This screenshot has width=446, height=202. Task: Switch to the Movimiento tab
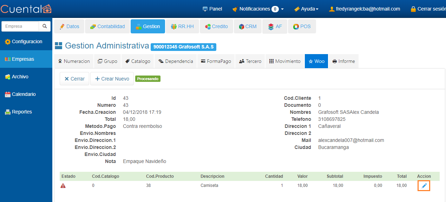coord(285,61)
